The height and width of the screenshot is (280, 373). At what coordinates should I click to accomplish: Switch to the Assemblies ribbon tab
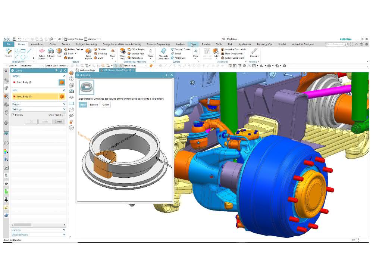37,44
